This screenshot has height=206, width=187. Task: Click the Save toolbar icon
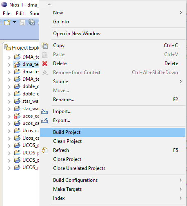[22, 22]
